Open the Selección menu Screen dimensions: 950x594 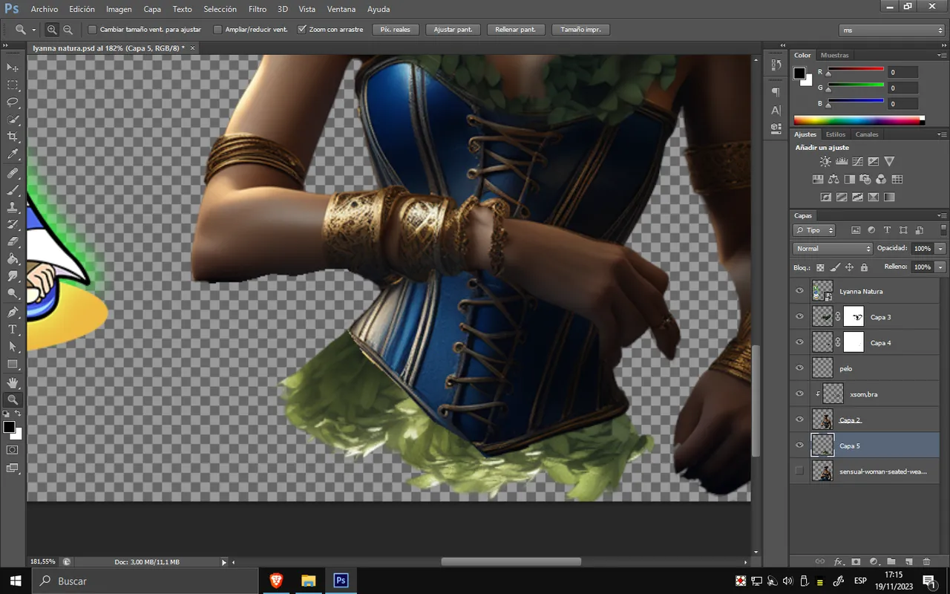click(x=220, y=9)
